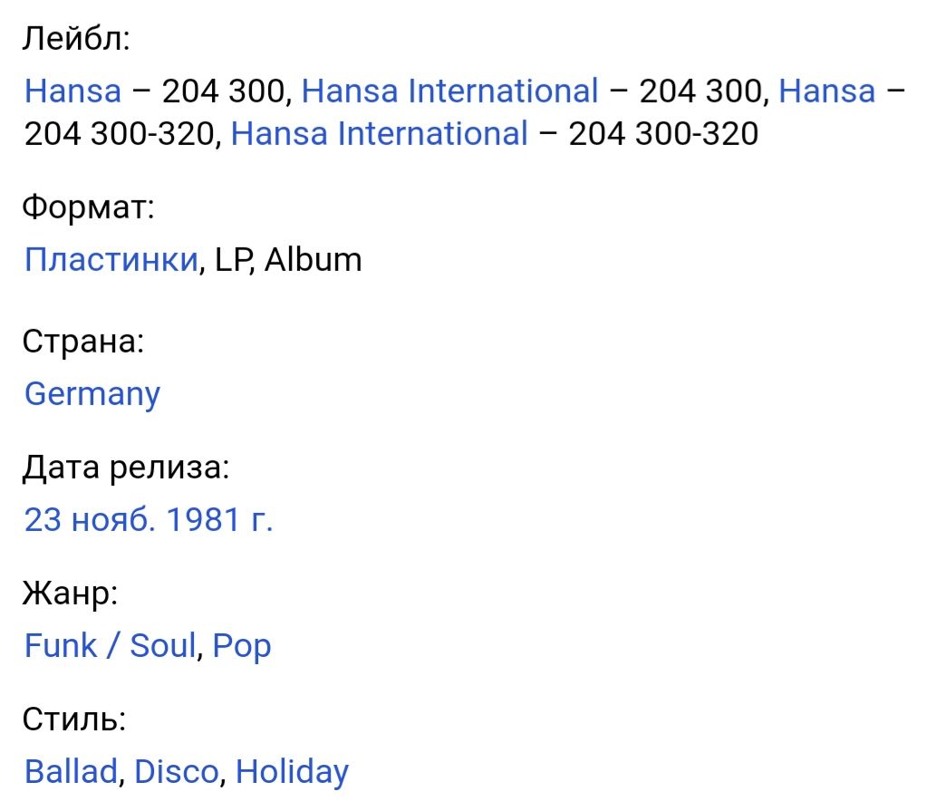Click the Дата релиза: field heading
Image resolution: width=926 pixels, height=811 pixels.
tap(126, 468)
